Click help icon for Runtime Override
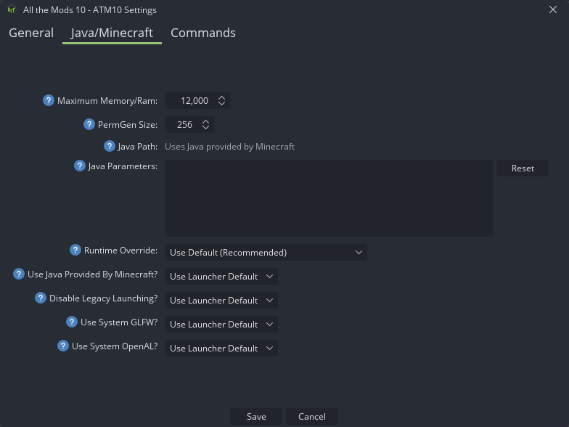Screen dimensions: 569x427 [75, 250]
